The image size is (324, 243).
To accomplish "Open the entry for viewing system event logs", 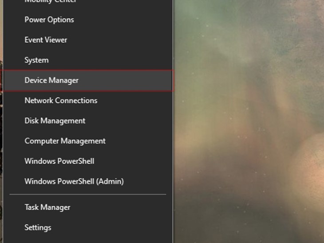I will point(46,40).
